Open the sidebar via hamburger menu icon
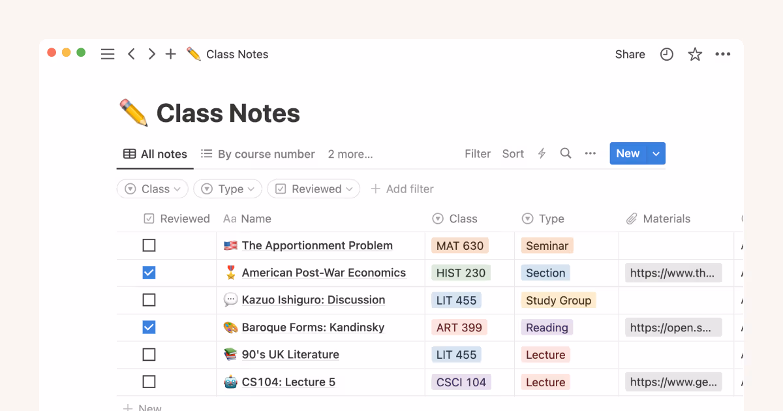 (108, 54)
